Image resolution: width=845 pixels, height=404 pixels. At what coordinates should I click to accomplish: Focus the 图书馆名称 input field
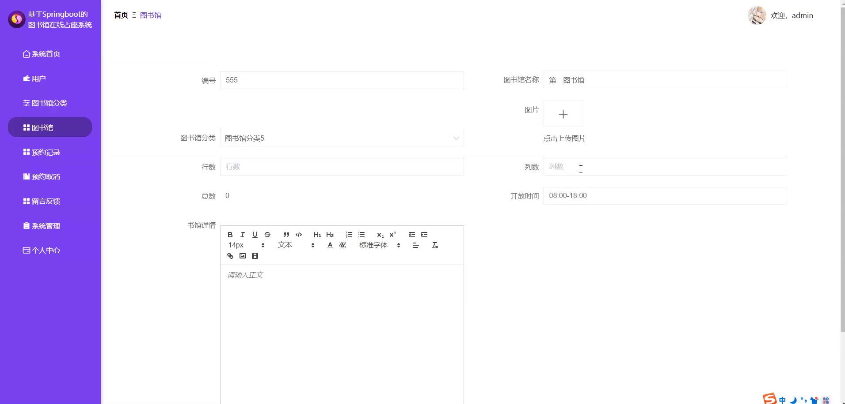pyautogui.click(x=665, y=80)
